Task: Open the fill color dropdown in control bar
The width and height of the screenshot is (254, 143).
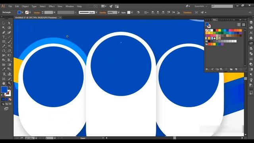Action: (22, 12)
